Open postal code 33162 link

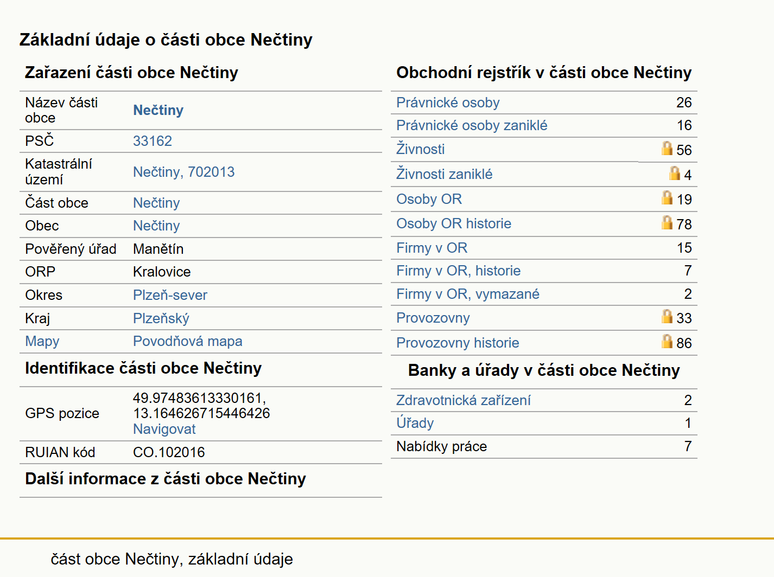153,141
